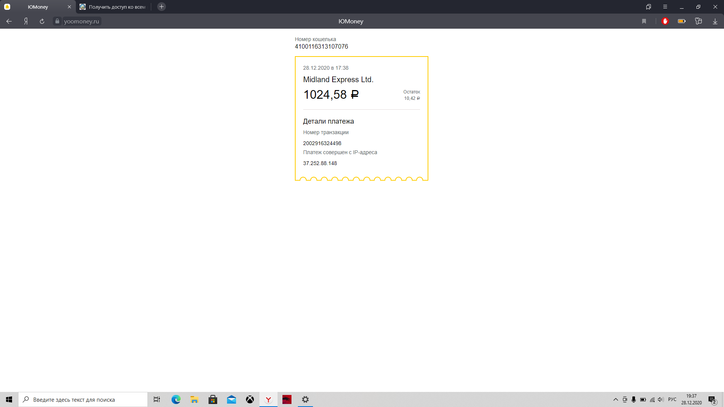Click the remaining balance 10,42 ₽
The height and width of the screenshot is (407, 724).
pyautogui.click(x=412, y=98)
